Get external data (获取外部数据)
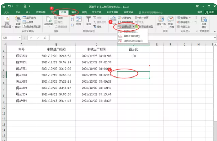Viewport: 217px width, 141px height. [x=7, y=22]
